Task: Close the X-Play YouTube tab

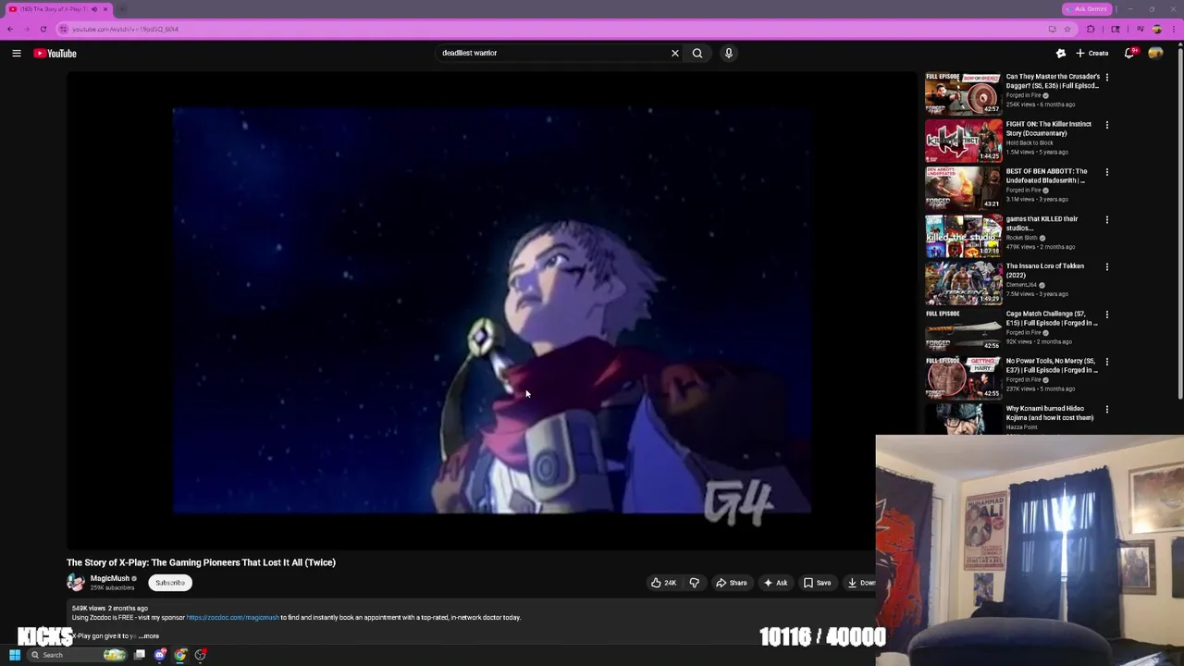Action: click(105, 9)
